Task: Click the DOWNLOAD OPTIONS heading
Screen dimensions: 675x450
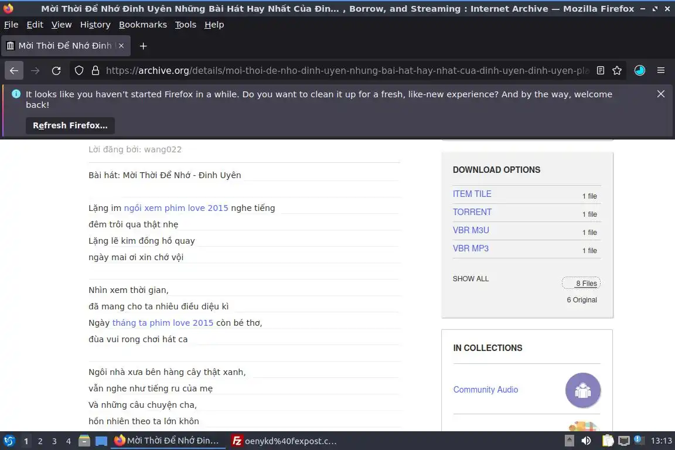Action: (496, 170)
